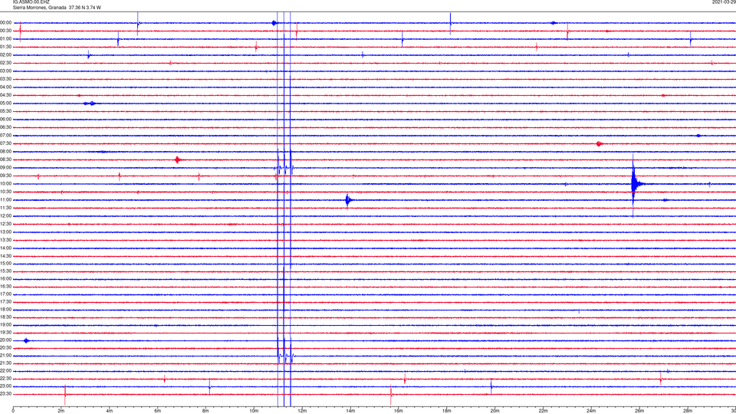Pick the blue blob on the 20:00 trace
Screen dimensions: 736x414
pos(26,340)
